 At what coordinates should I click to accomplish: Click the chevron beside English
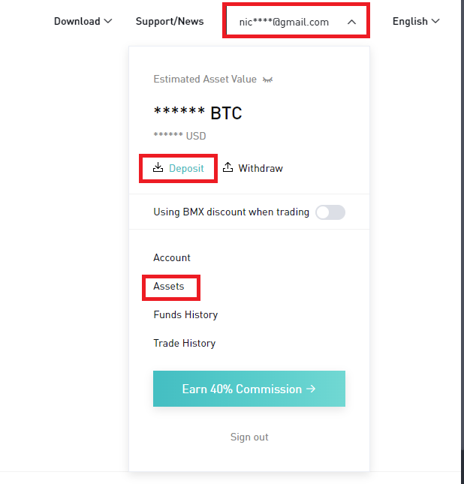pos(435,21)
